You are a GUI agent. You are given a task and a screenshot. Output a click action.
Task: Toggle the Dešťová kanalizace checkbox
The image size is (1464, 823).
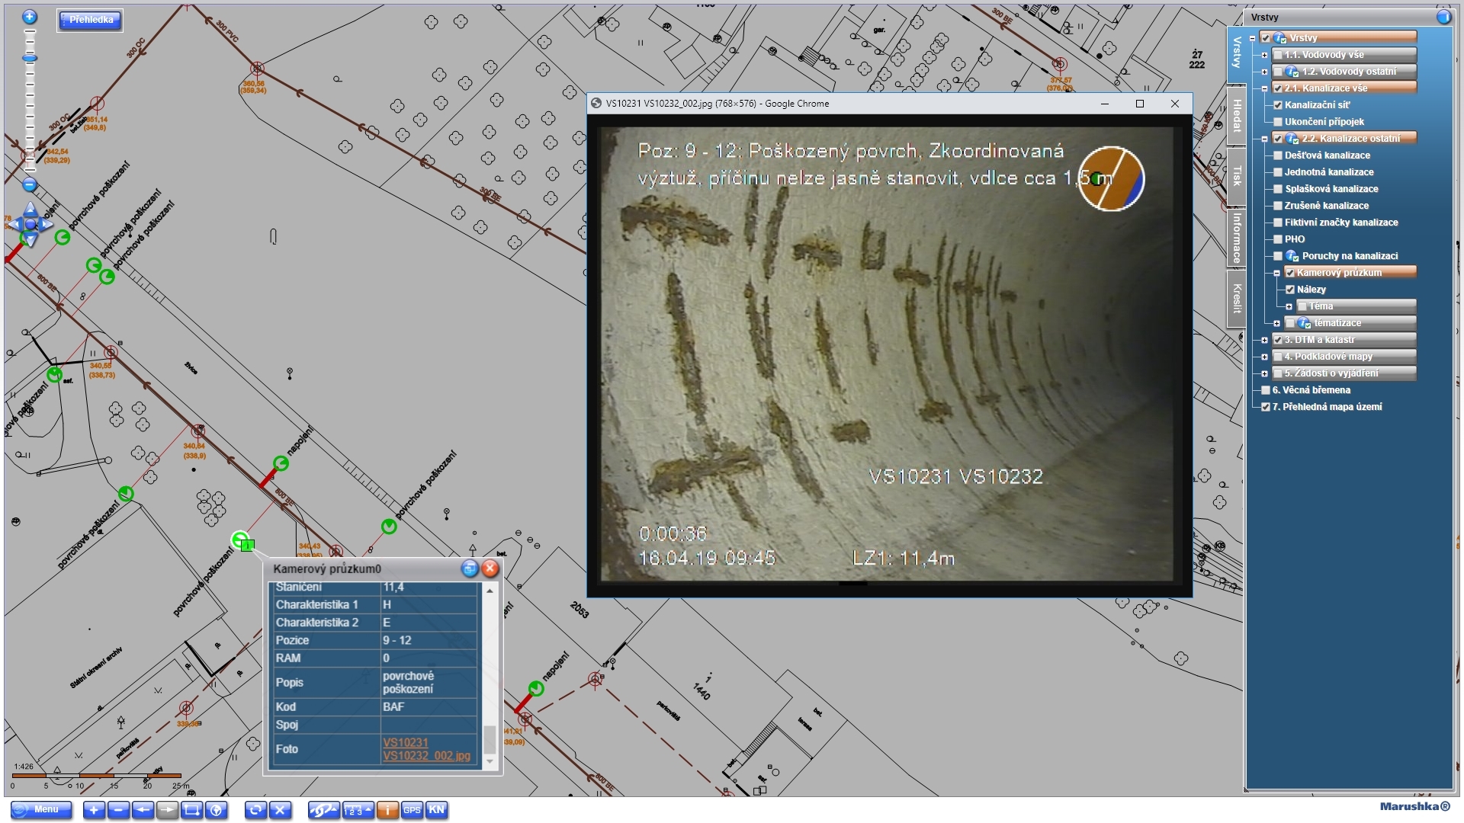(x=1278, y=155)
